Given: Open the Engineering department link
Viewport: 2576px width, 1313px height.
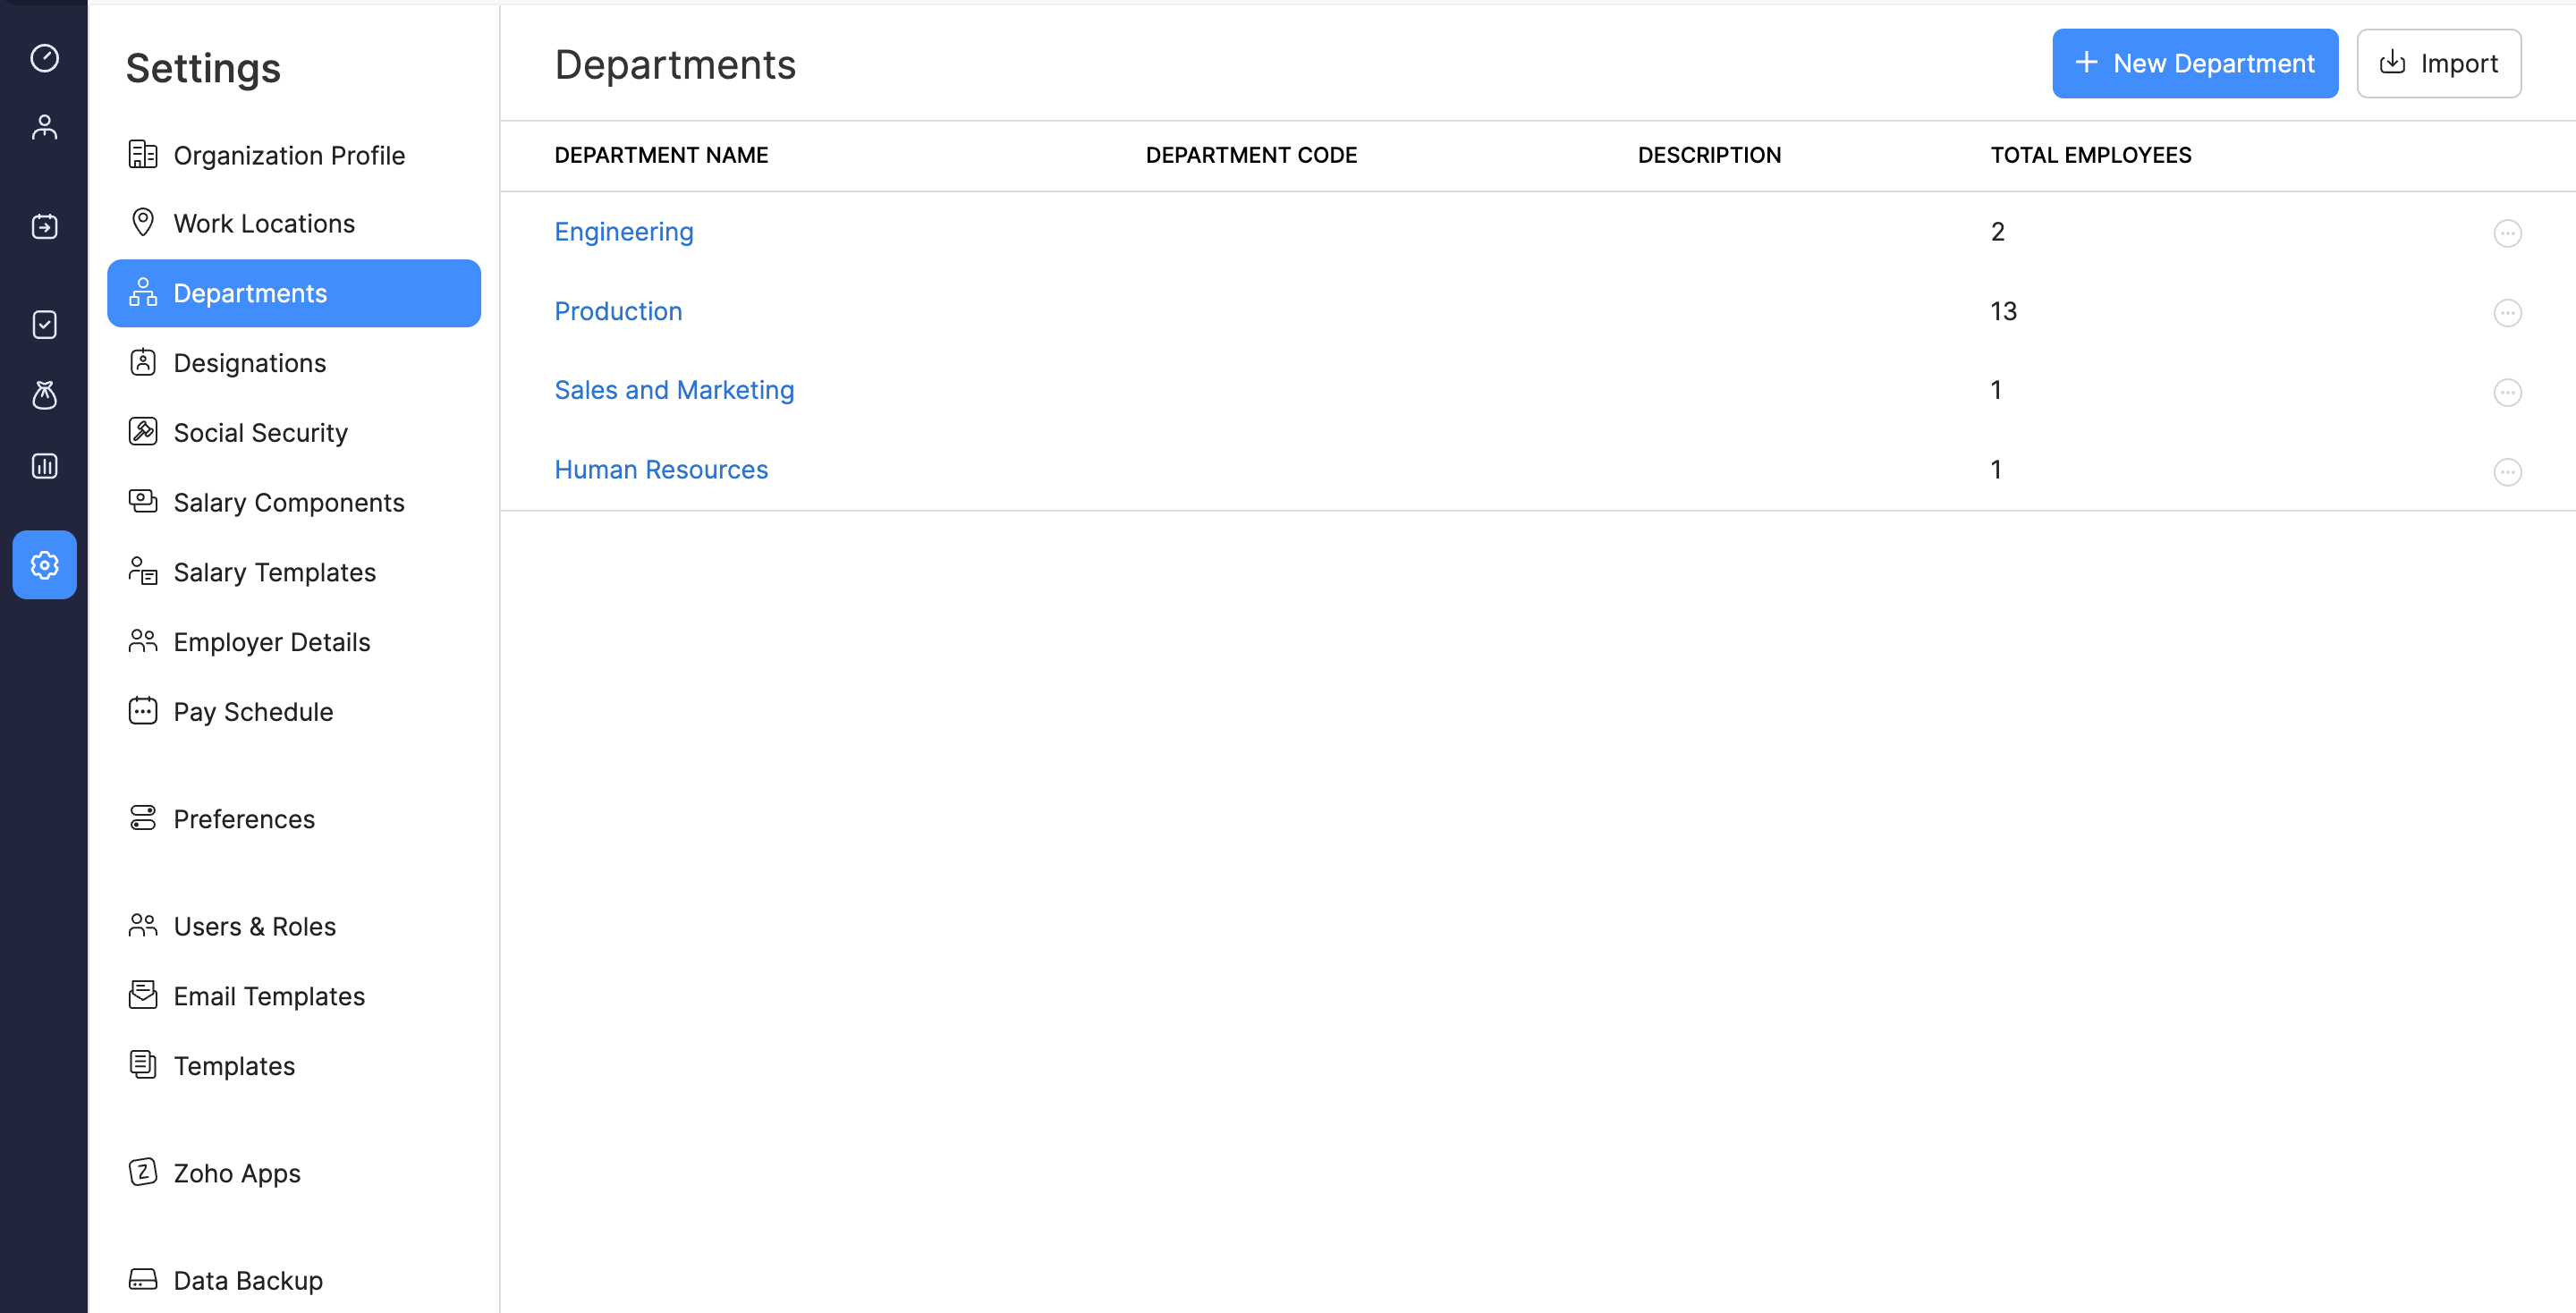Looking at the screenshot, I should (623, 232).
